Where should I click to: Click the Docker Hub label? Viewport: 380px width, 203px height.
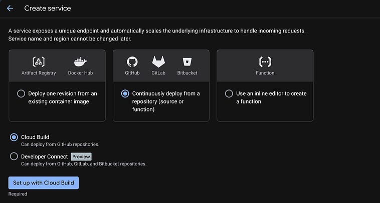pyautogui.click(x=80, y=73)
